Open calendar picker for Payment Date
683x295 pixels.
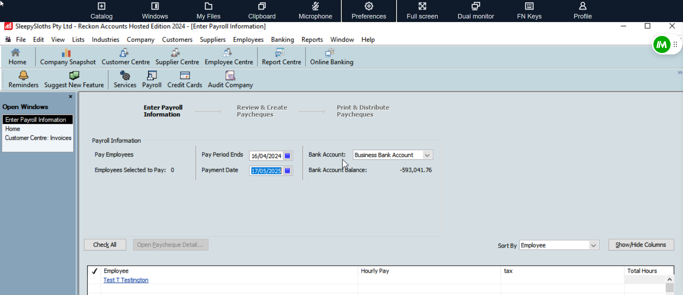(287, 171)
